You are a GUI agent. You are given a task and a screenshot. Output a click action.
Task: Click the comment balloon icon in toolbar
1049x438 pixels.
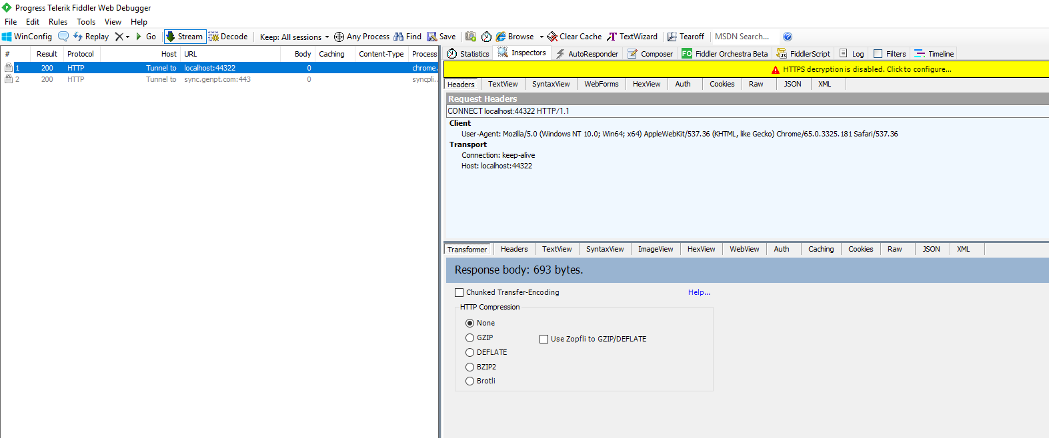click(63, 37)
